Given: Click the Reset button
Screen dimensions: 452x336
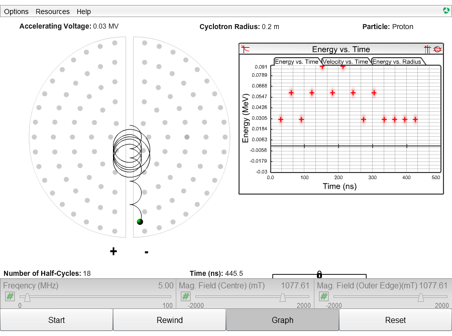Looking at the screenshot, I should 396,320.
